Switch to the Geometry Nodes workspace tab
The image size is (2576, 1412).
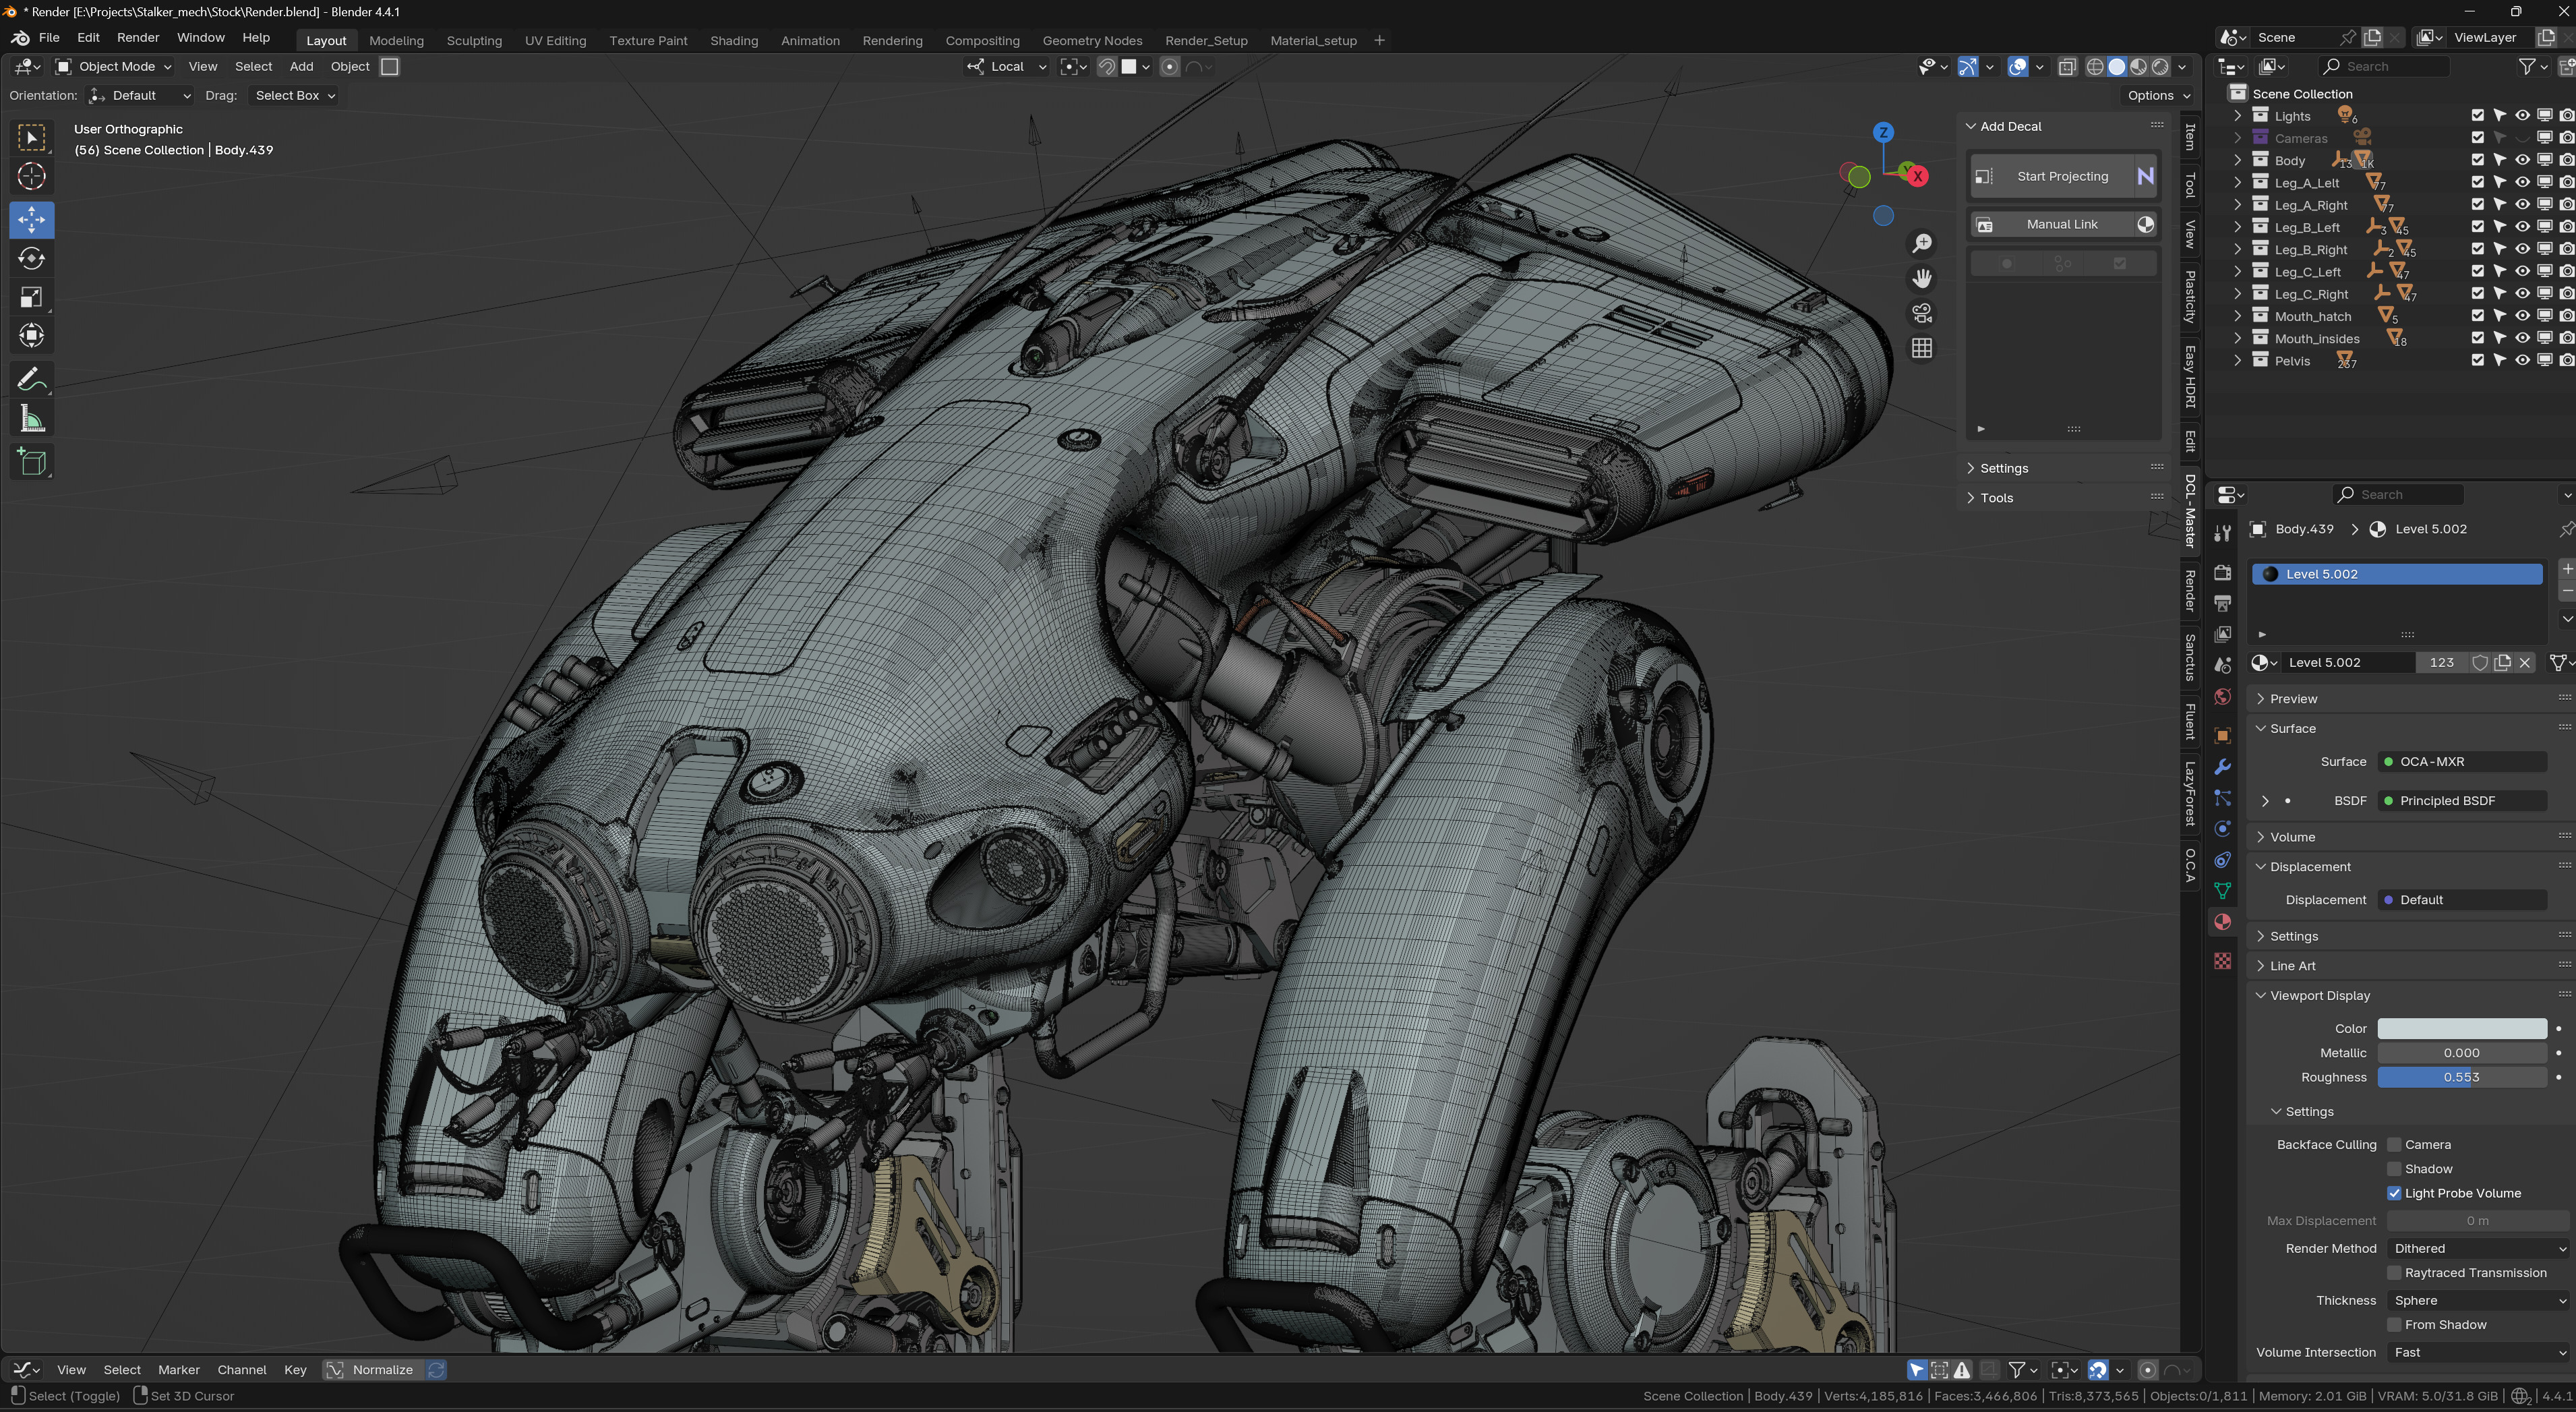coord(1092,41)
